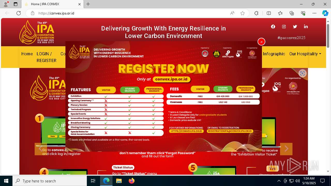Open Browser essentials

(303, 13)
